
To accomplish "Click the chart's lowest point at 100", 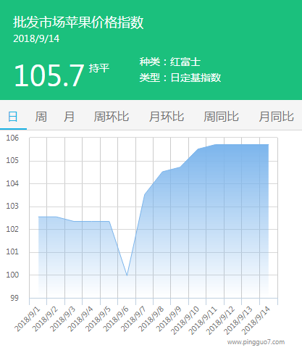I will coord(127,275).
